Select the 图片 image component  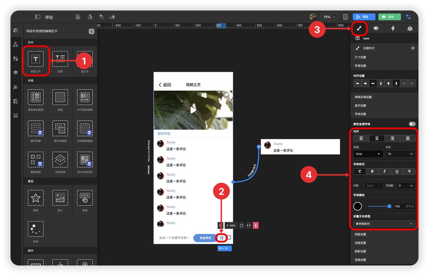(60, 200)
